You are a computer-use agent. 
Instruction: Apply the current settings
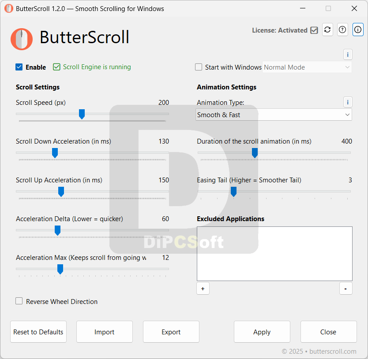click(x=262, y=332)
